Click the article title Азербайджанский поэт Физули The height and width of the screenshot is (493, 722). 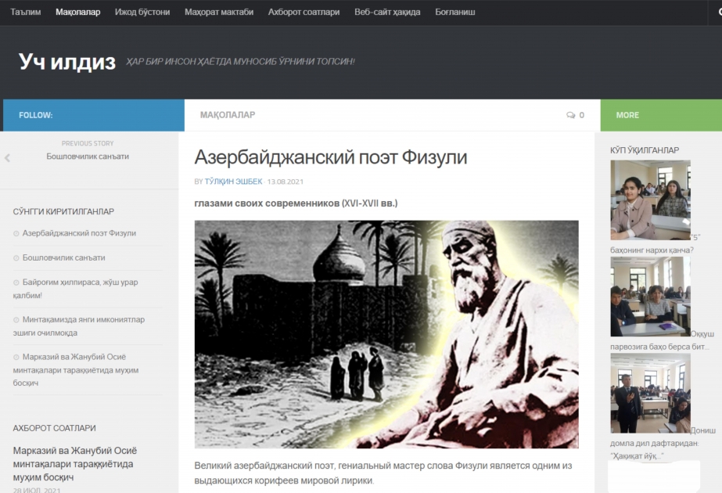pyautogui.click(x=331, y=157)
